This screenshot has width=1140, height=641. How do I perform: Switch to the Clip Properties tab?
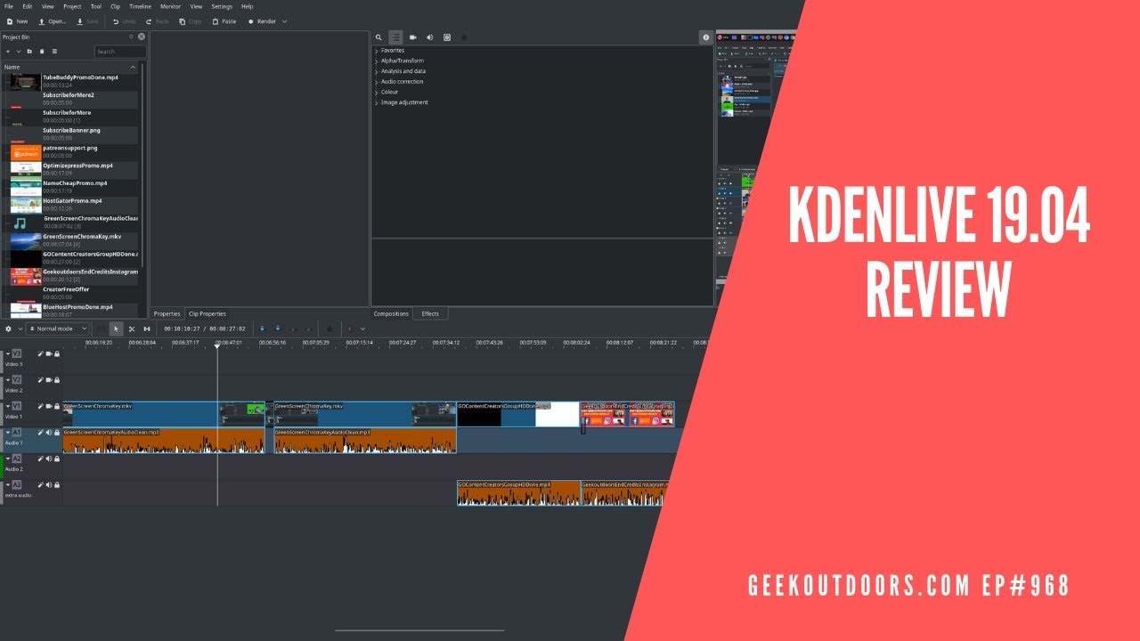[207, 313]
